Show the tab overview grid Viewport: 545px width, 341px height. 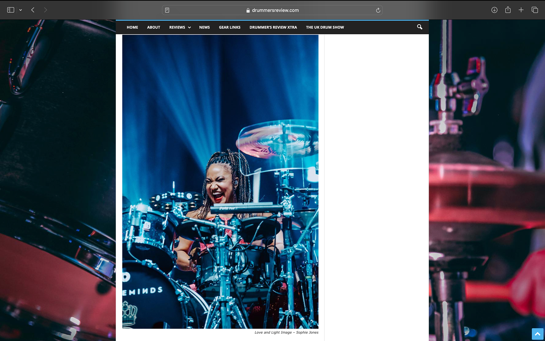535,10
